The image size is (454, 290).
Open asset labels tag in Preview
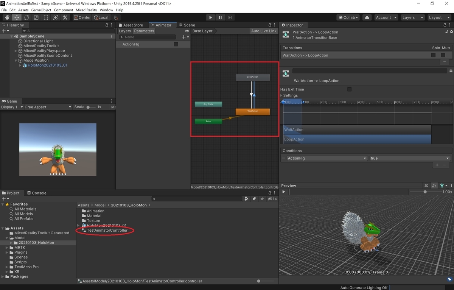click(449, 279)
